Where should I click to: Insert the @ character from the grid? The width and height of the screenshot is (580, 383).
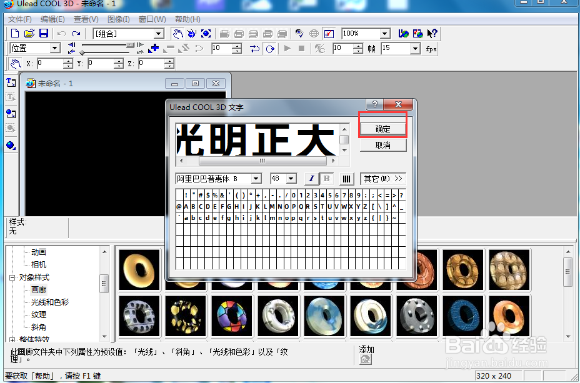[x=179, y=207]
